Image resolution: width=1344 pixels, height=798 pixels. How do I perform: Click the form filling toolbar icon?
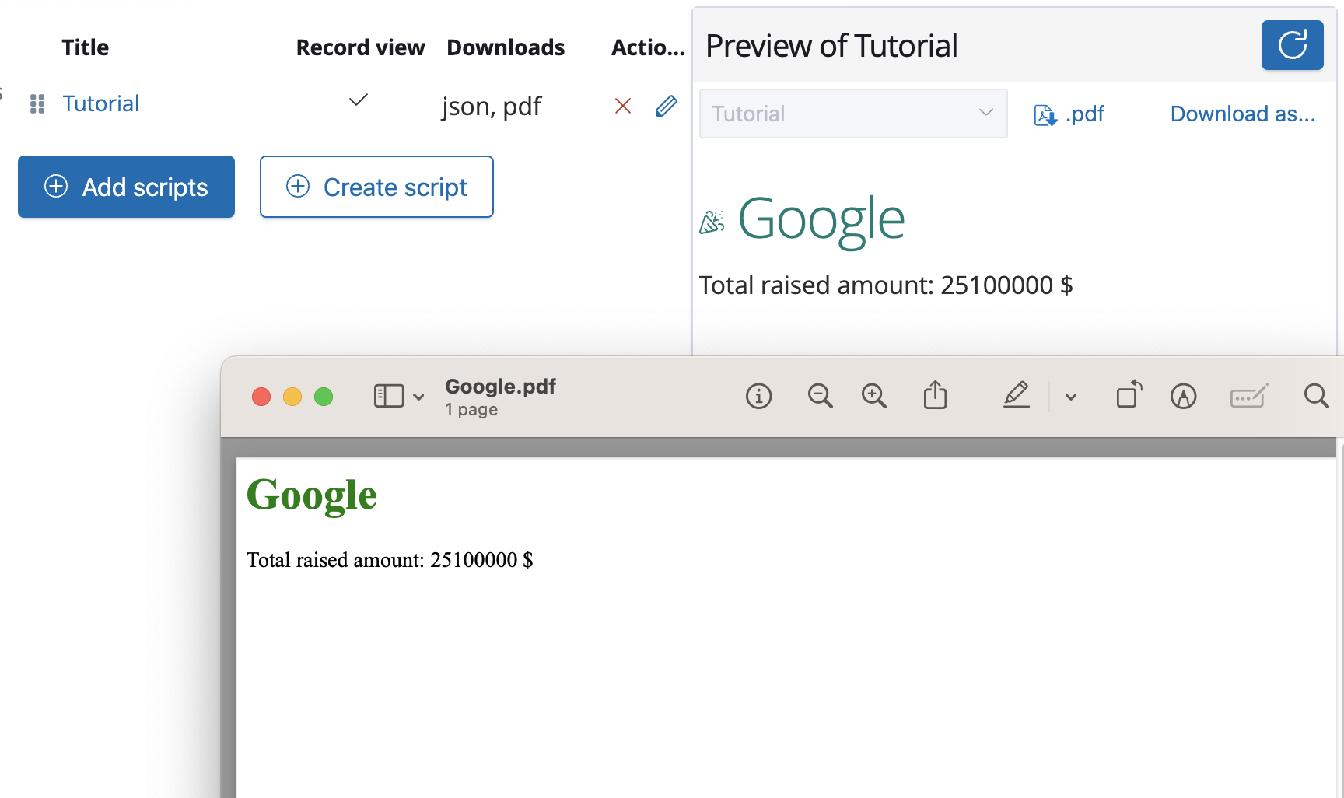coord(1249,397)
